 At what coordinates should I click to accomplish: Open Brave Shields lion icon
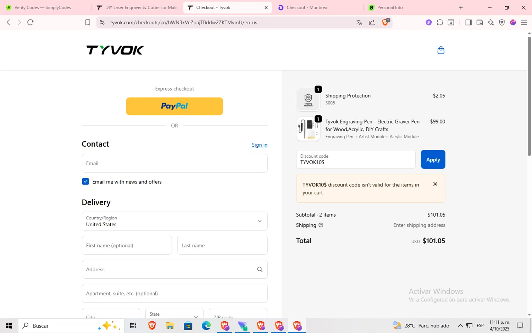click(x=385, y=22)
